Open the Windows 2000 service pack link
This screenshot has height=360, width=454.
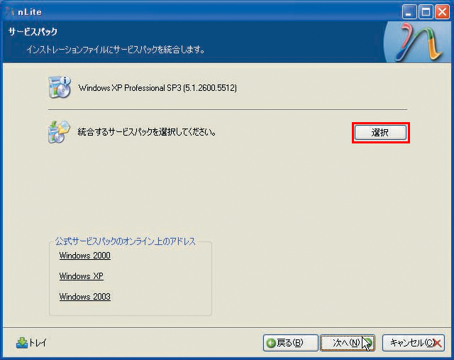pyautogui.click(x=85, y=256)
